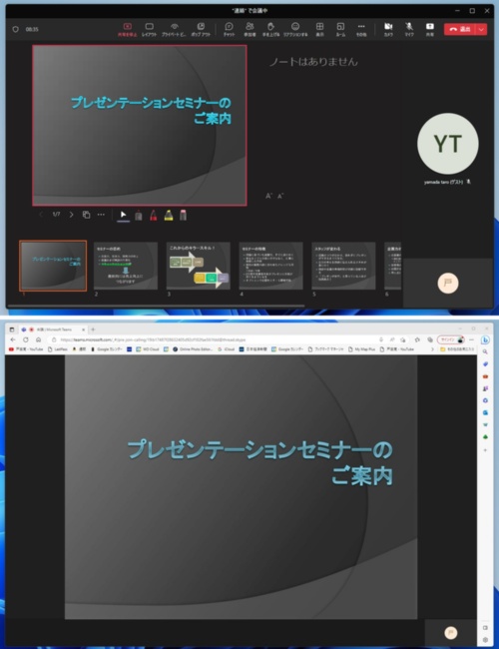499x649 pixels.
Task: Select slide 5 thumbnail in the strip
Action: pos(343,266)
